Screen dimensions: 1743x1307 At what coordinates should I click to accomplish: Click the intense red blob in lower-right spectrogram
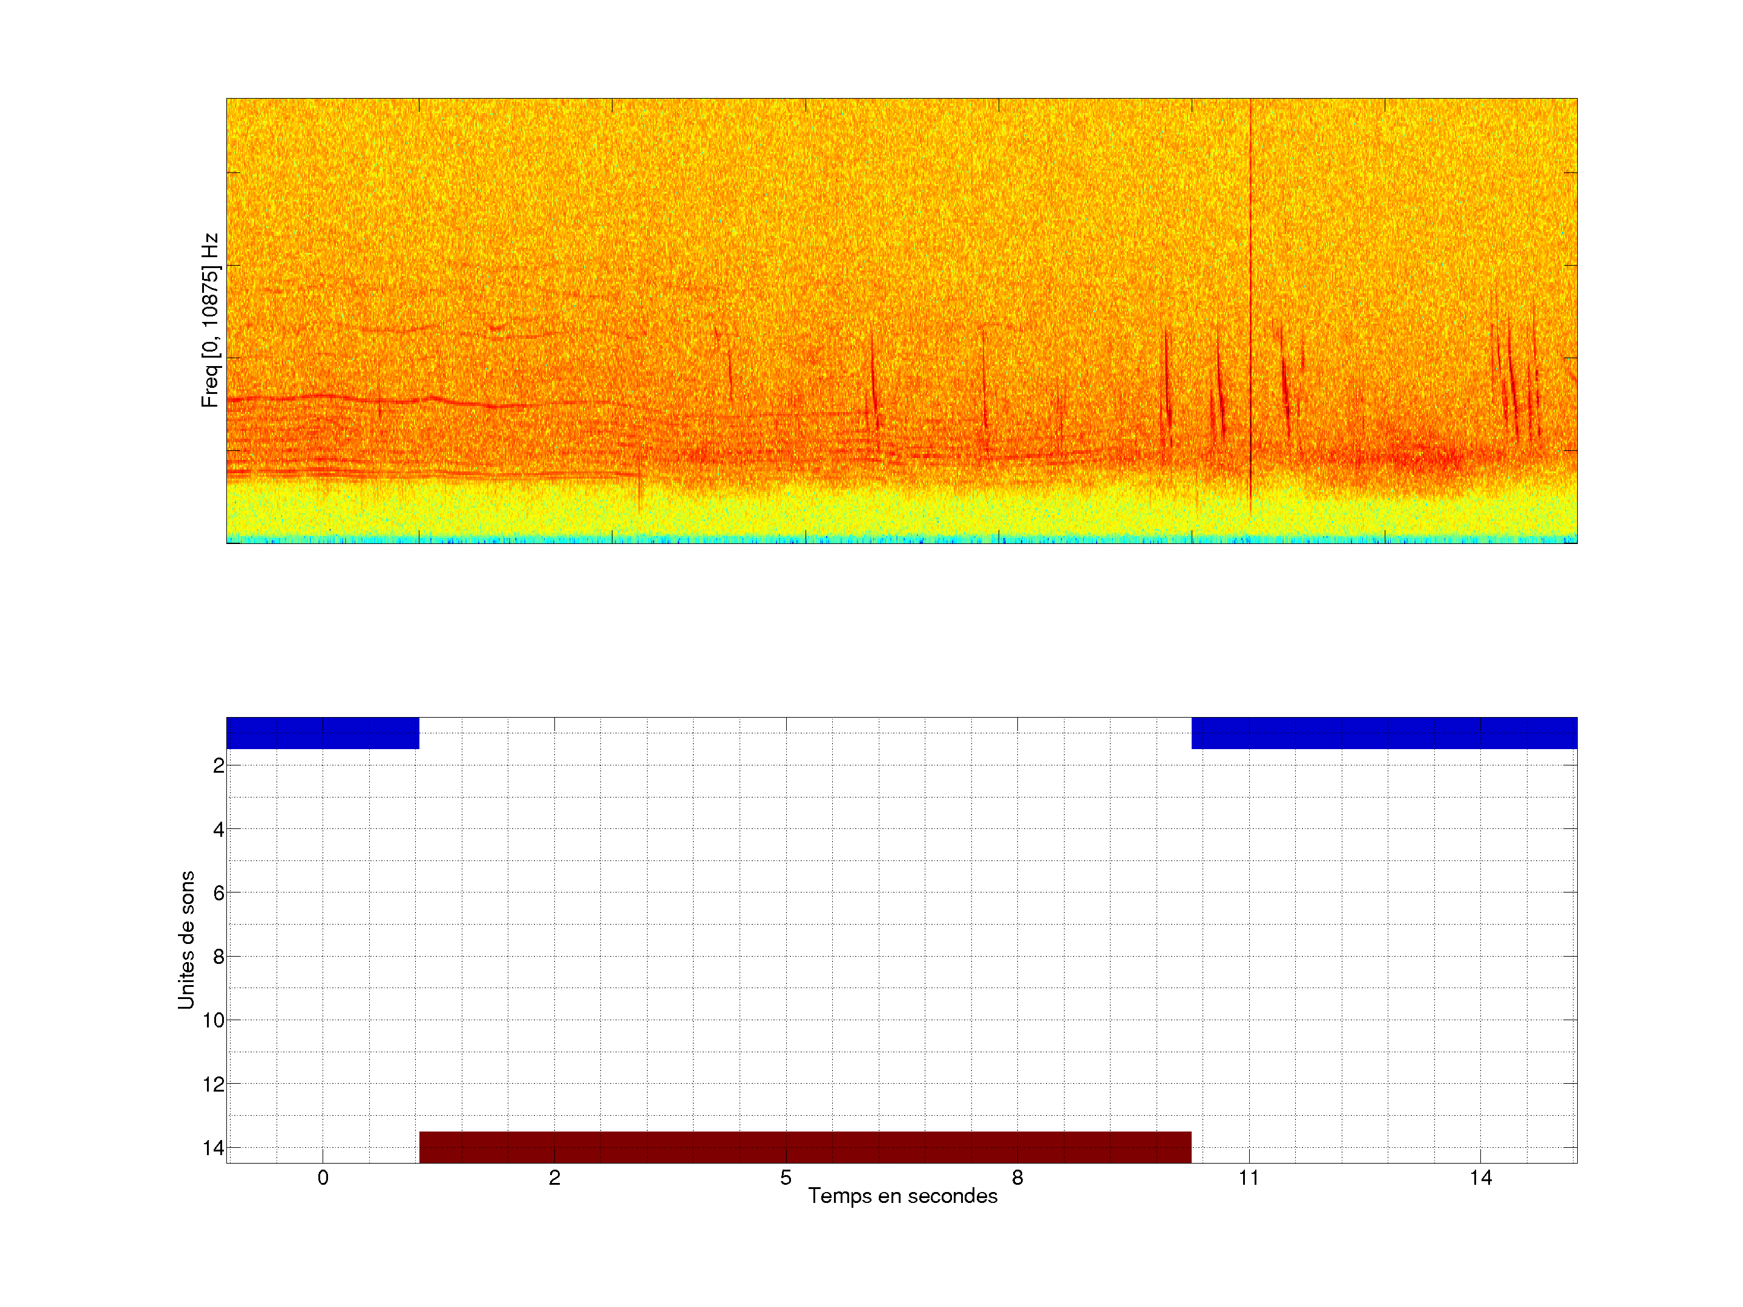click(x=1419, y=457)
